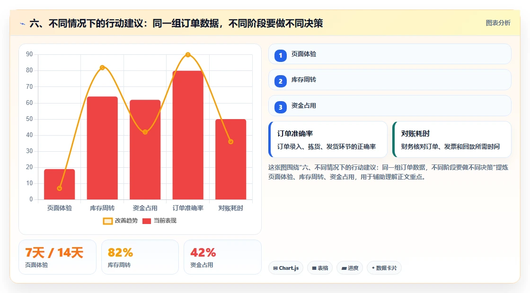Click the summary paragraph starting 这张图围绕
Viewport: 530px width, 293px height.
(388, 172)
